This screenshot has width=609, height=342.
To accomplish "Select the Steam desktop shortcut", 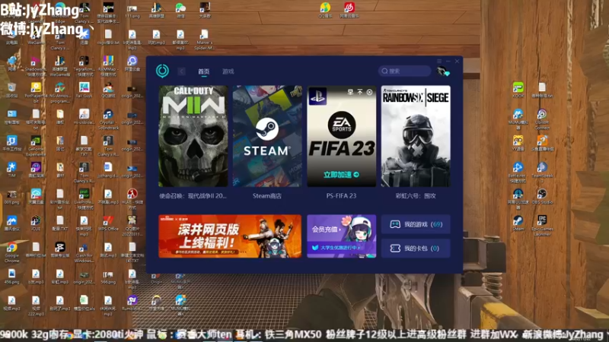I will click(518, 223).
